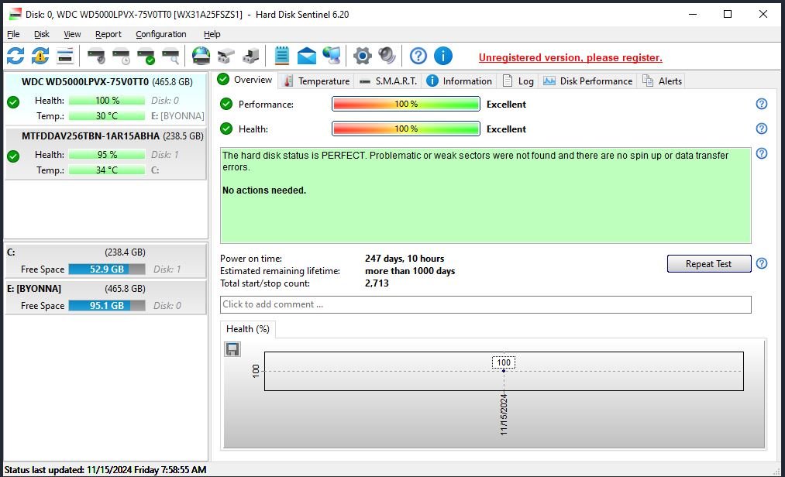
Task: Click the comment input field
Action: (486, 304)
